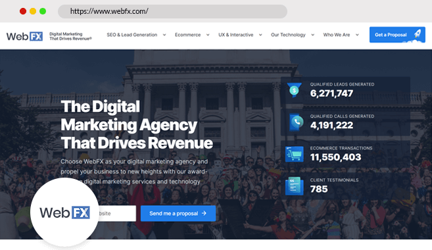Click the Get a Proposal button
Image resolution: width=432 pixels, height=250 pixels.
[x=397, y=35]
